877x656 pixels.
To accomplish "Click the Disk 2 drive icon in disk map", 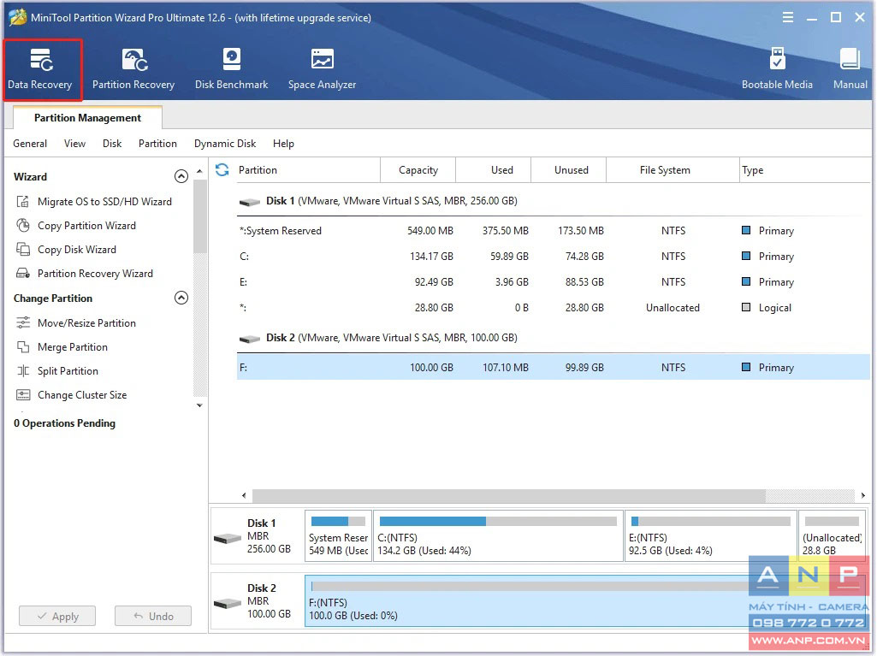I will (x=228, y=604).
